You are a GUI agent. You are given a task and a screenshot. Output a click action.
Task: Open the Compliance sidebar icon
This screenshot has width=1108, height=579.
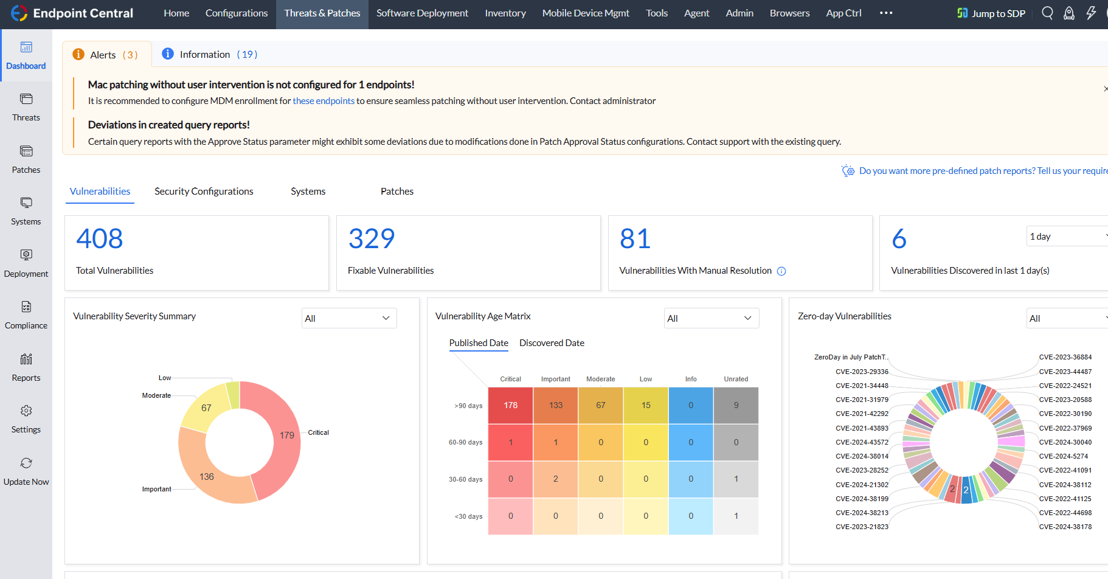[26, 307]
